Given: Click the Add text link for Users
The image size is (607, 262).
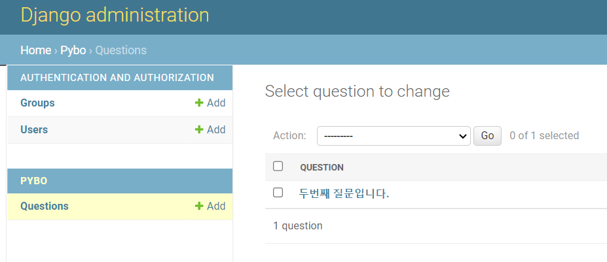Looking at the screenshot, I should pyautogui.click(x=216, y=130).
